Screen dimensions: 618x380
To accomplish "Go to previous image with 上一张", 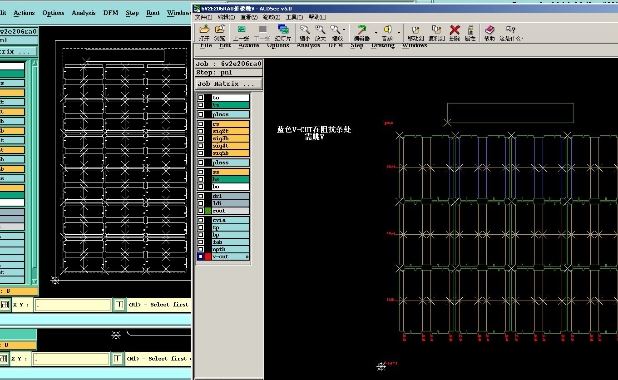I will [x=241, y=30].
